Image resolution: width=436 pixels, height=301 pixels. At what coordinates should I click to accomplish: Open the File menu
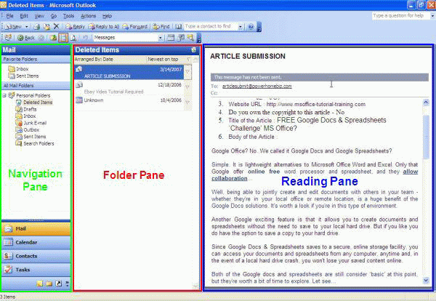click(9, 16)
